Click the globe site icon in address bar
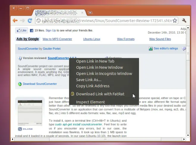Screen dimensions: 196x145 point(39,21)
